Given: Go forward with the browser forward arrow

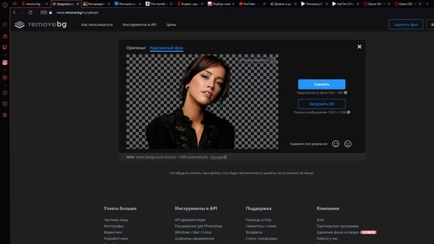Looking at the screenshot, I should coord(22,12).
